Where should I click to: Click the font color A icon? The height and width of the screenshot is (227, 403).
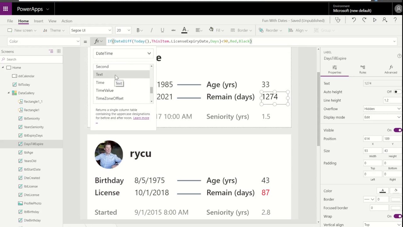(184, 30)
